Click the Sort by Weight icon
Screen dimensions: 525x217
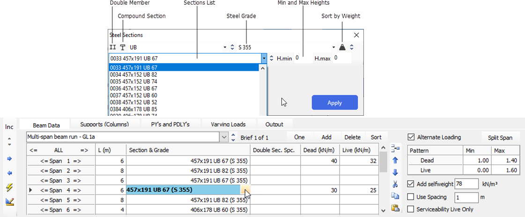[x=342, y=47]
